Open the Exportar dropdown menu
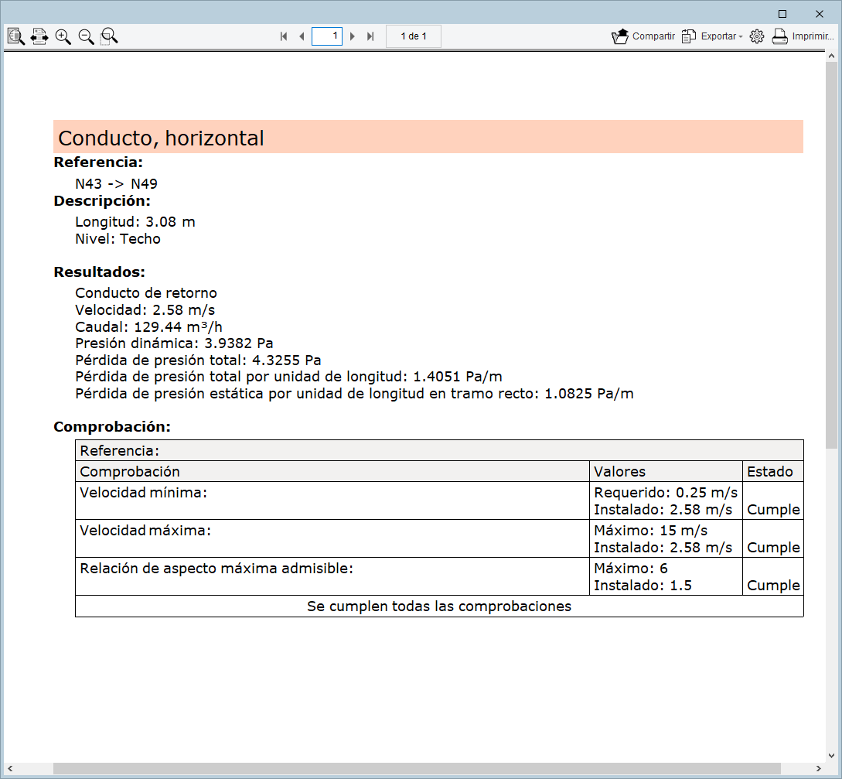This screenshot has width=842, height=779. 712,36
